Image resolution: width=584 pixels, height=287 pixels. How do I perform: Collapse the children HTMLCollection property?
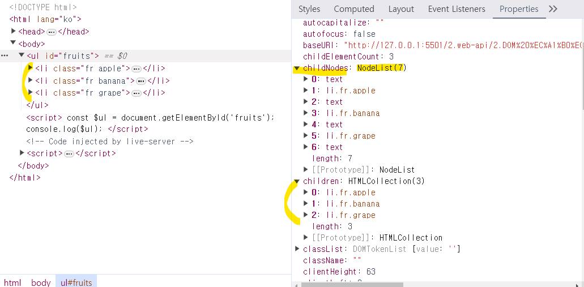click(297, 181)
